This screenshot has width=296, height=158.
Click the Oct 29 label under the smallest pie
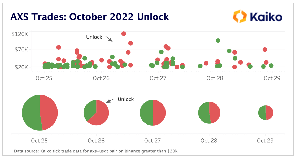(x=265, y=141)
